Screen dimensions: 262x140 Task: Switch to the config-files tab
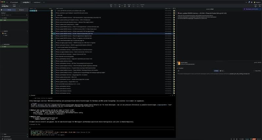point(25,2)
